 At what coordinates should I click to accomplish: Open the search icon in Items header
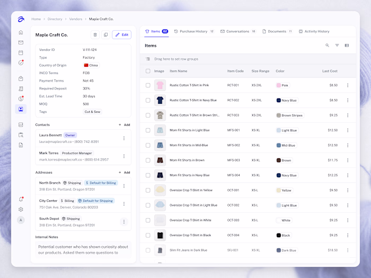[x=327, y=46]
